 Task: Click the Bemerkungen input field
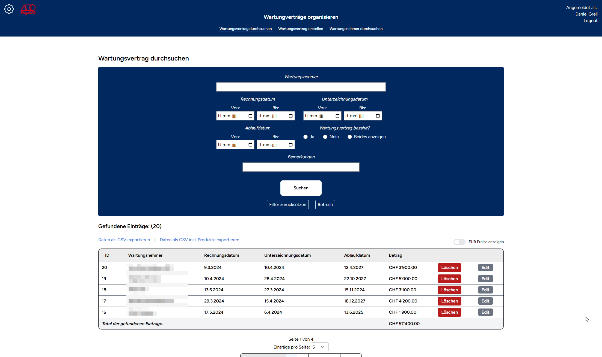point(301,167)
